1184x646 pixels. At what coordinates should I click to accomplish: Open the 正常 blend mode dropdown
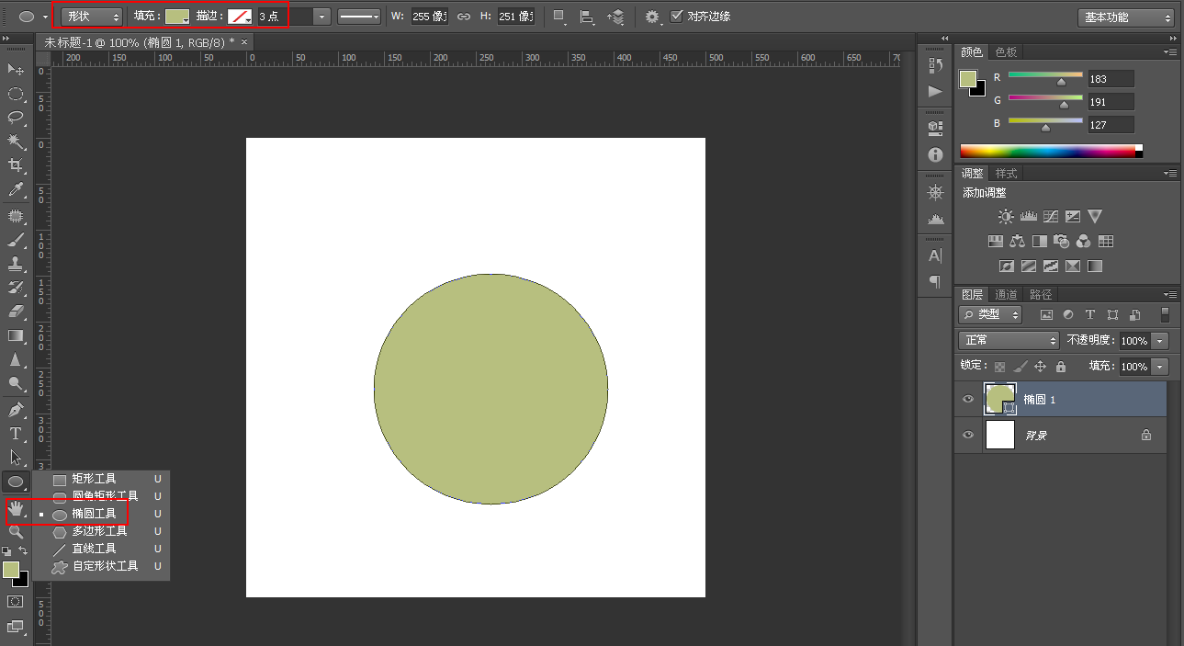[x=1009, y=340]
